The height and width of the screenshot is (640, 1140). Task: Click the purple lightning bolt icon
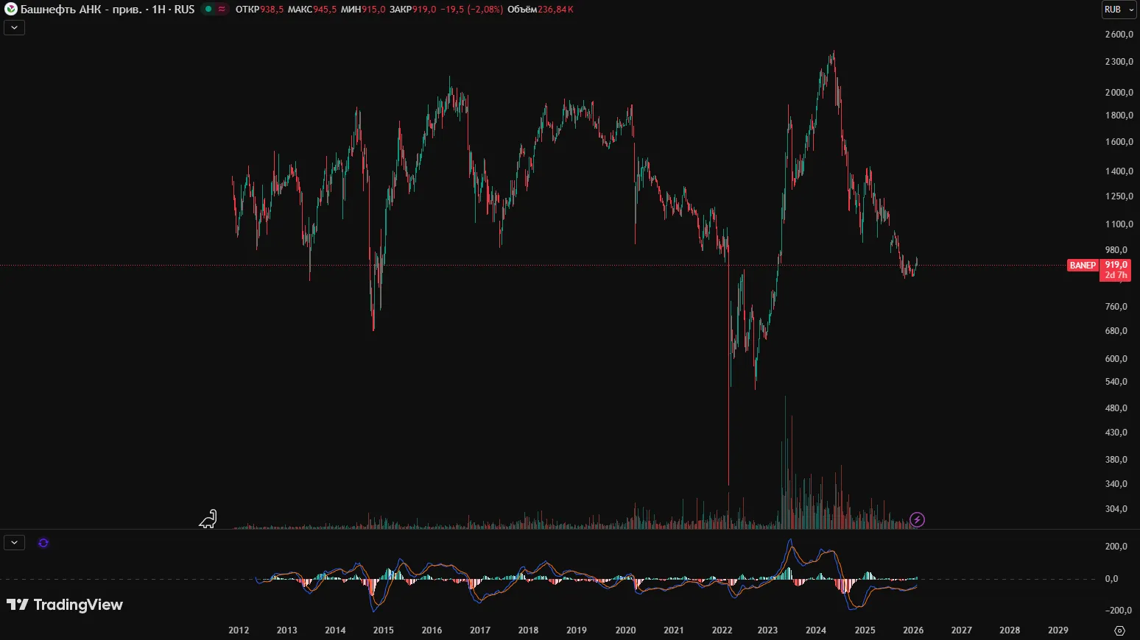[917, 520]
